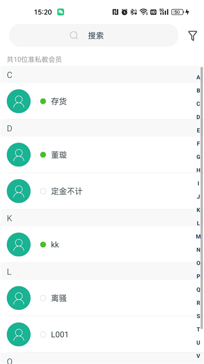Open the filter funnel icon
Viewport: 204px width, 364px height.
click(193, 35)
